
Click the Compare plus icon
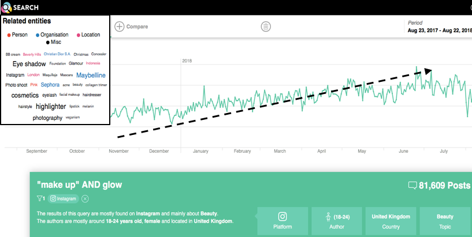[120, 27]
